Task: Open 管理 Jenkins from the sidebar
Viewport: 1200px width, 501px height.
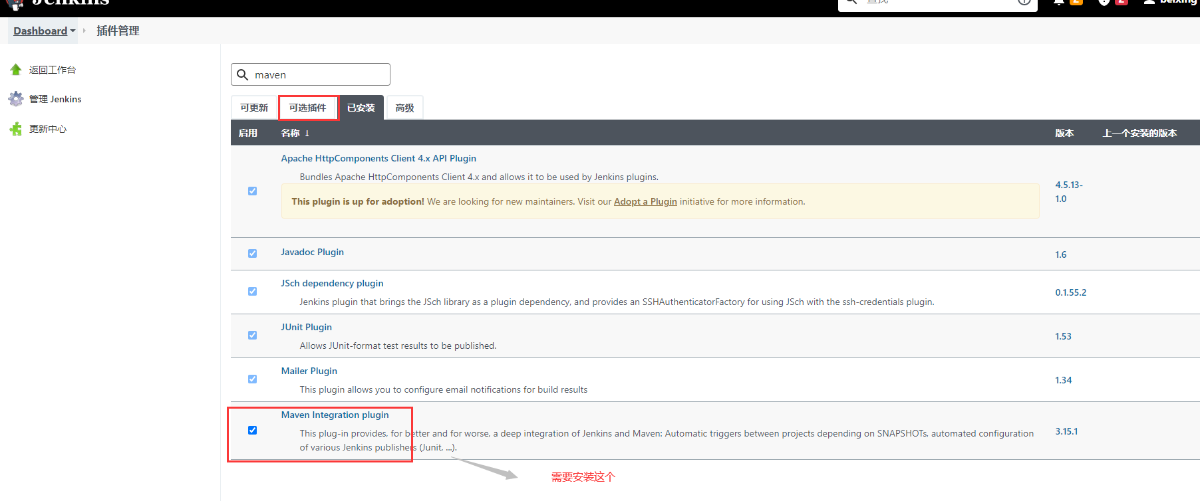Action: [x=55, y=99]
